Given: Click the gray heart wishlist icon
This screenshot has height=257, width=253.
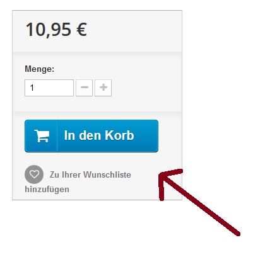Looking at the screenshot, I should (x=34, y=174).
